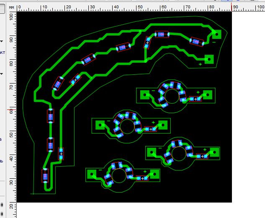The image size is (265, 218).
Task: Select the crosshair resistor left of the top horizontal diode
Action: (x=147, y=43)
